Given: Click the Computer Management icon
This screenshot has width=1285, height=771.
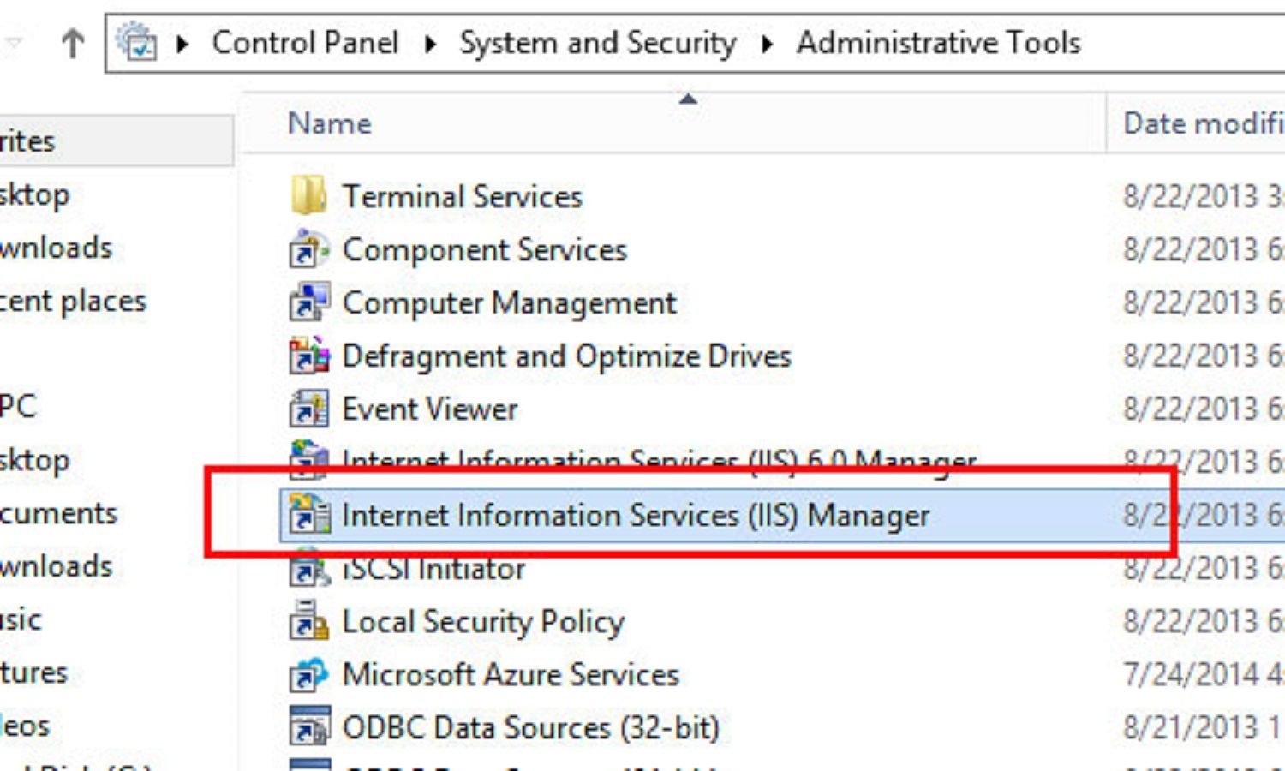Looking at the screenshot, I should click(308, 302).
